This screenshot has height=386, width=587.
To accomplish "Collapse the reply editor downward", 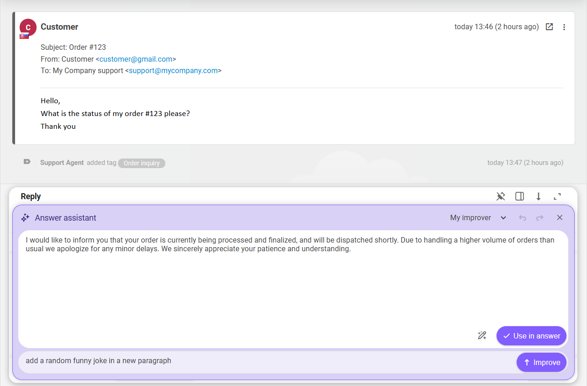I will pos(539,196).
